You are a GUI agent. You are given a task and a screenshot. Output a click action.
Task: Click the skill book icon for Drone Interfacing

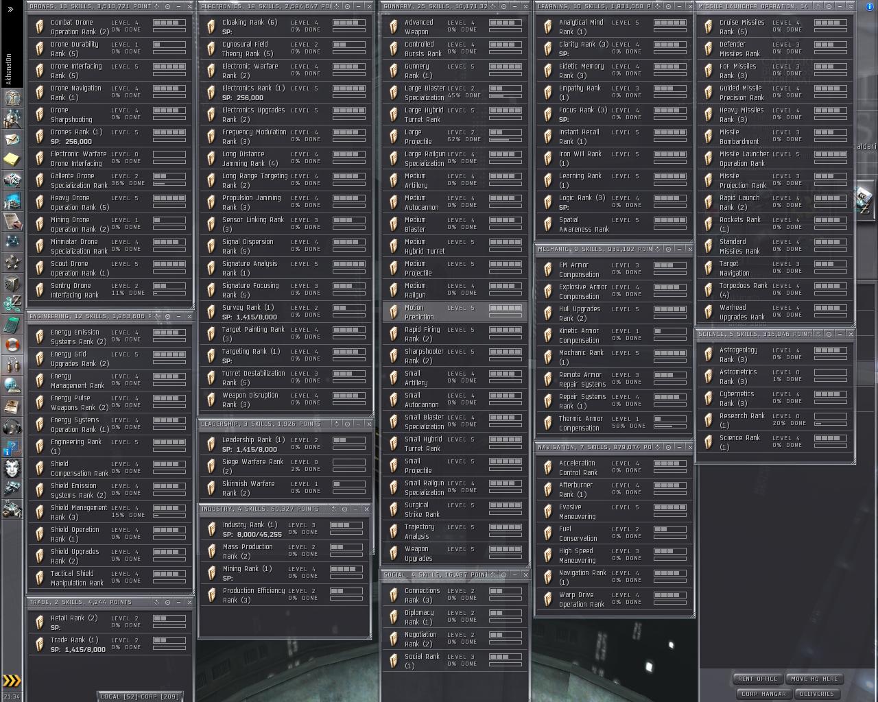pos(40,71)
